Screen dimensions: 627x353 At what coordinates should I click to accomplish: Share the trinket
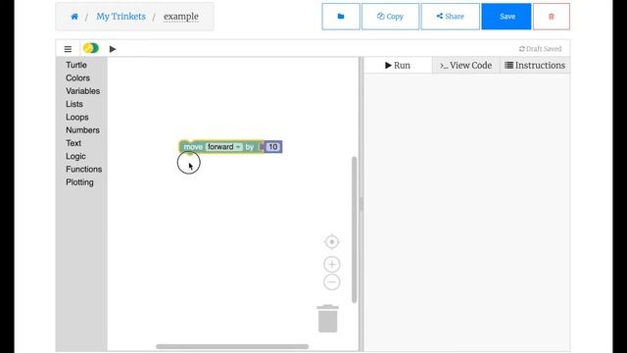[x=451, y=17]
